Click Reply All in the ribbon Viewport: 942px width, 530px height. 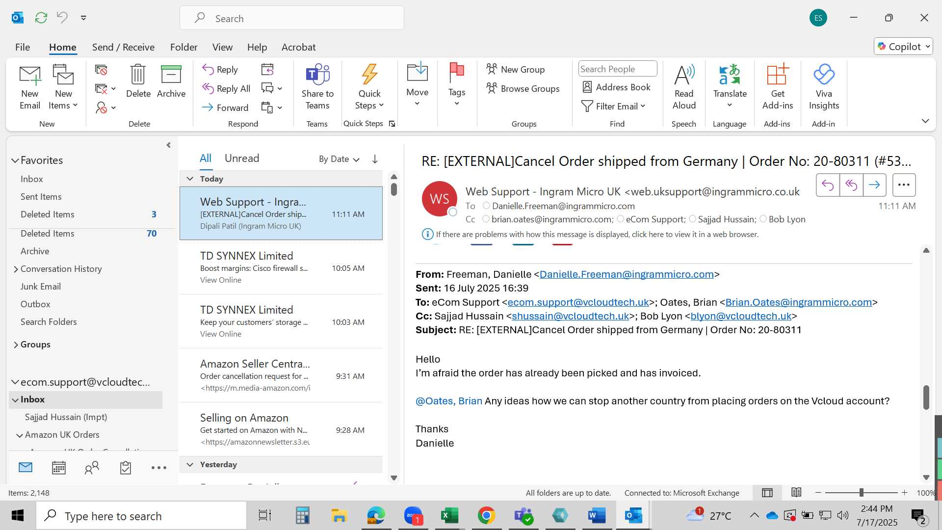(226, 88)
